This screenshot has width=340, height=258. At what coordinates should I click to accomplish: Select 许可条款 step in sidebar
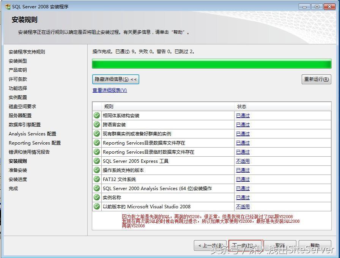tap(18, 79)
